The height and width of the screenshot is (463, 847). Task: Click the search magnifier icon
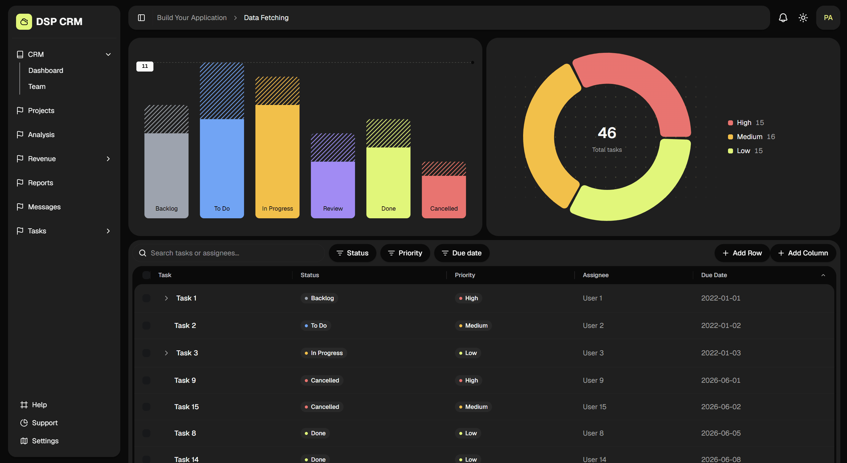click(143, 253)
